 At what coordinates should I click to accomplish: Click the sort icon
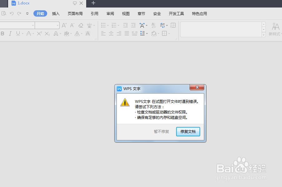tap(154, 25)
